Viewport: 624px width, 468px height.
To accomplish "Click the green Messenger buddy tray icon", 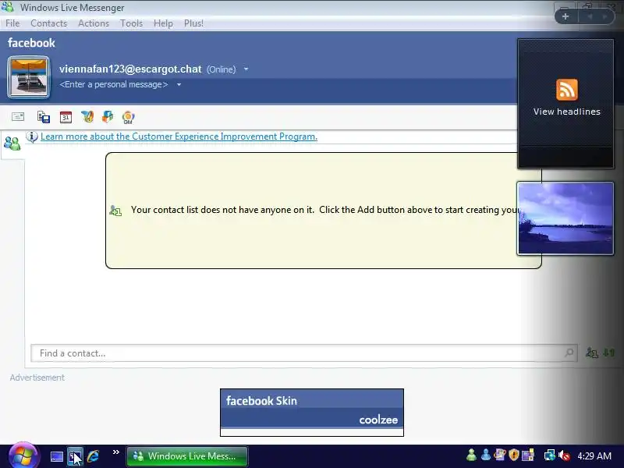I will (x=472, y=455).
